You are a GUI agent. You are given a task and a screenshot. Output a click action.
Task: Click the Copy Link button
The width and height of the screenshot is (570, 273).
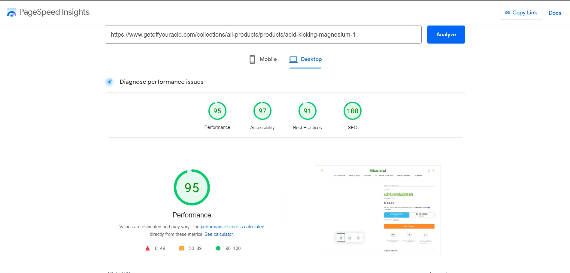(521, 13)
